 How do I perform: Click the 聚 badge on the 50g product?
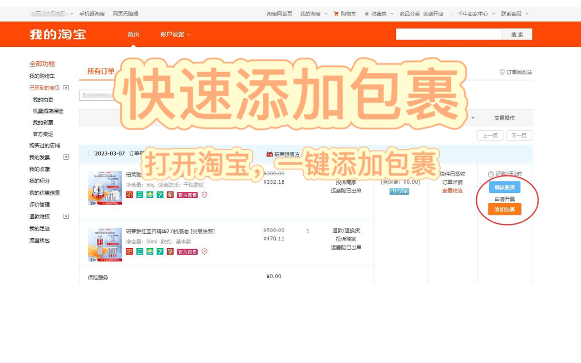point(170,195)
